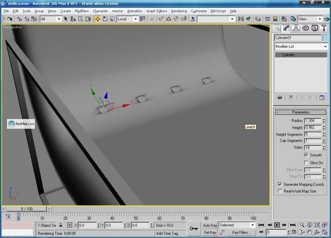The width and height of the screenshot is (331, 238).
Task: Click the Align tool icon
Action: (x=248, y=19)
